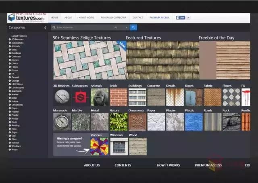Image resolution: width=258 pixels, height=183 pixels.
Task: Open the Brick texture category tile
Action: [118, 97]
